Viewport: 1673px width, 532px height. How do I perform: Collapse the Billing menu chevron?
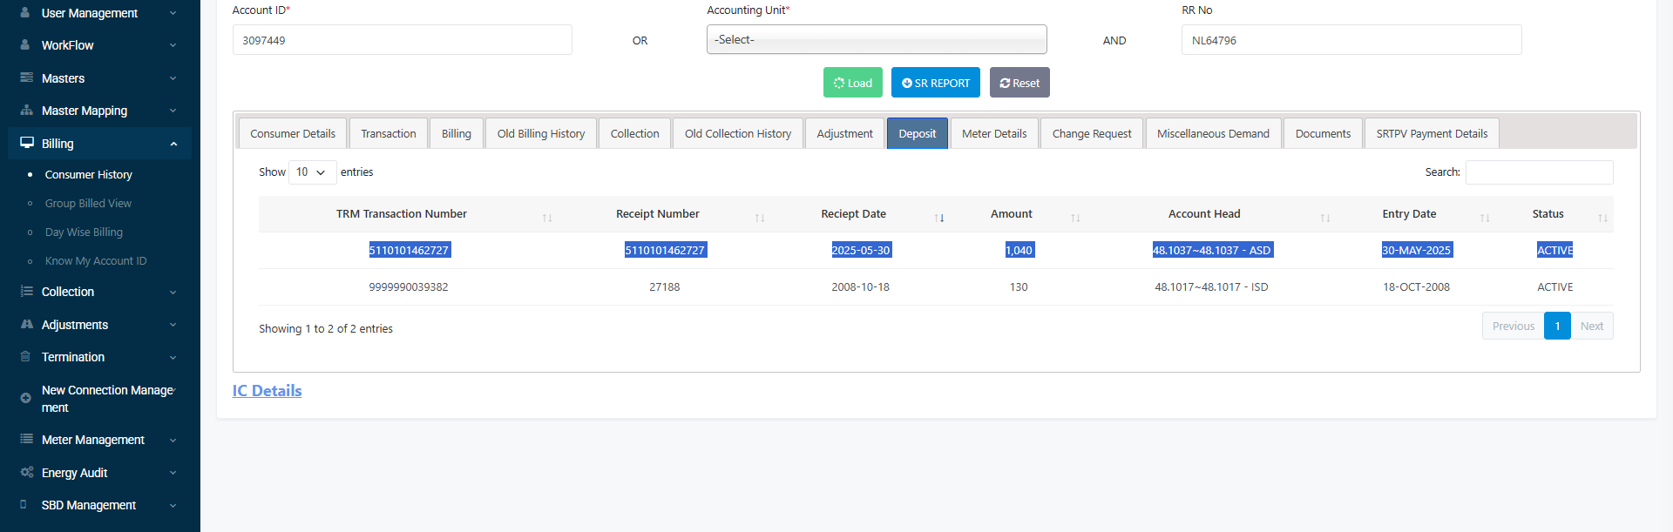[173, 144]
